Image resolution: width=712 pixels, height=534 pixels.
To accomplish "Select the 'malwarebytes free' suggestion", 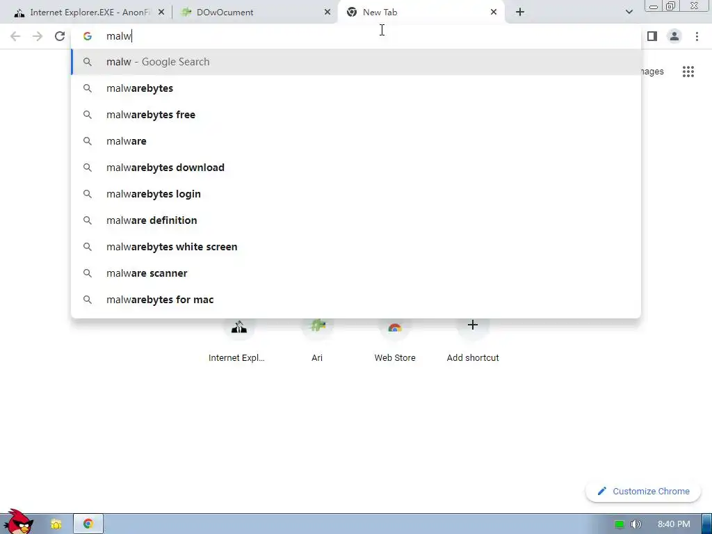I will coord(356,115).
